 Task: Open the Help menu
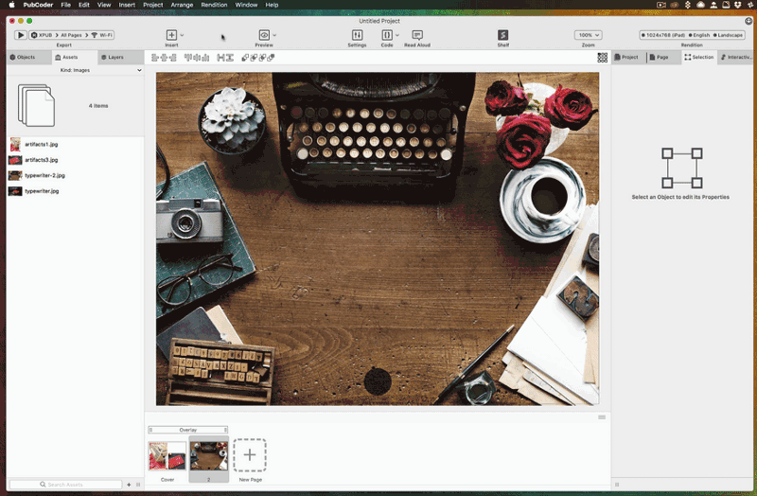click(x=272, y=5)
